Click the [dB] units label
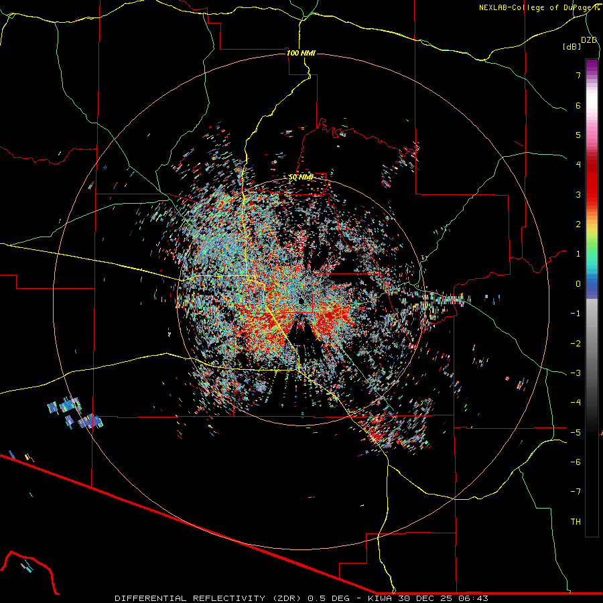The height and width of the screenshot is (603, 603). 572,46
